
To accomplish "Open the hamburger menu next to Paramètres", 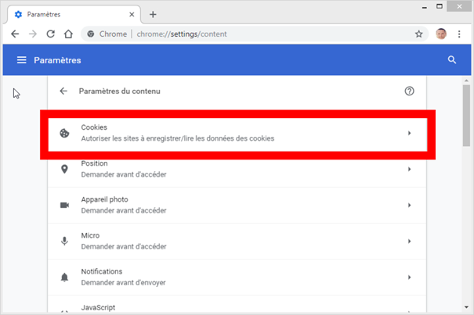I will (x=22, y=60).
